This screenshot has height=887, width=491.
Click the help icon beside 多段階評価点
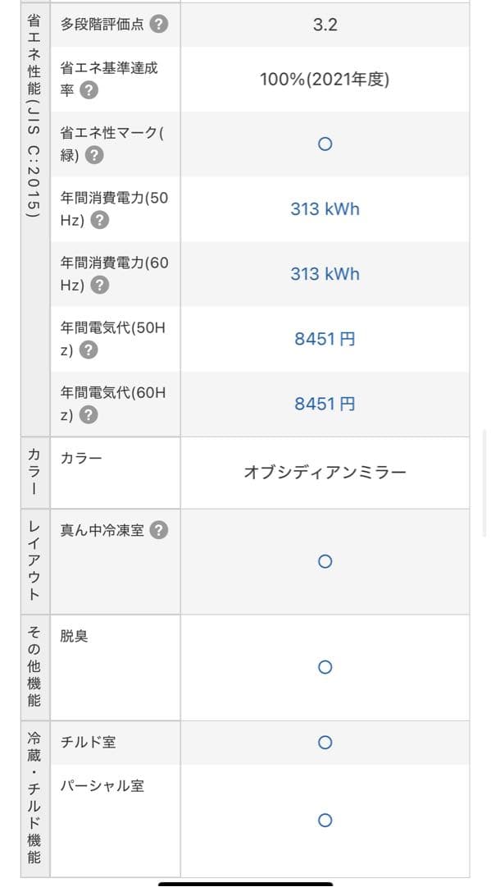pos(158,24)
